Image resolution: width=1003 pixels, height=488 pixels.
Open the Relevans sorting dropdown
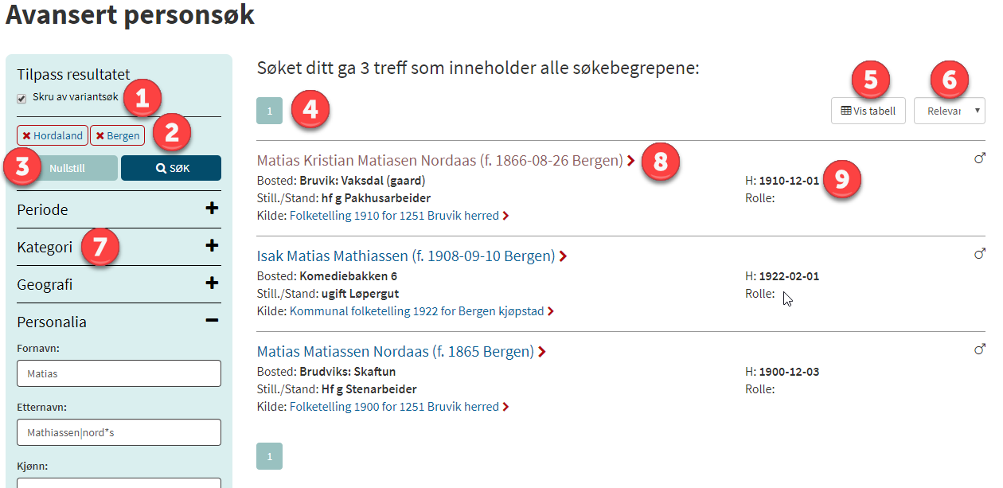[x=950, y=111]
